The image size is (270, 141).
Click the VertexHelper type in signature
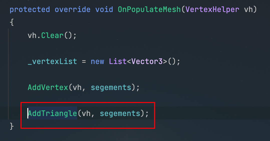[x=212, y=9]
